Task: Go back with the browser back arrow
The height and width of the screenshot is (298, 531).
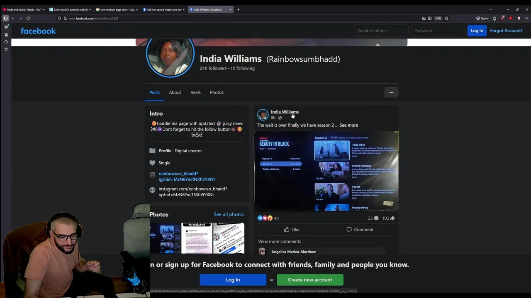Action: (13, 18)
